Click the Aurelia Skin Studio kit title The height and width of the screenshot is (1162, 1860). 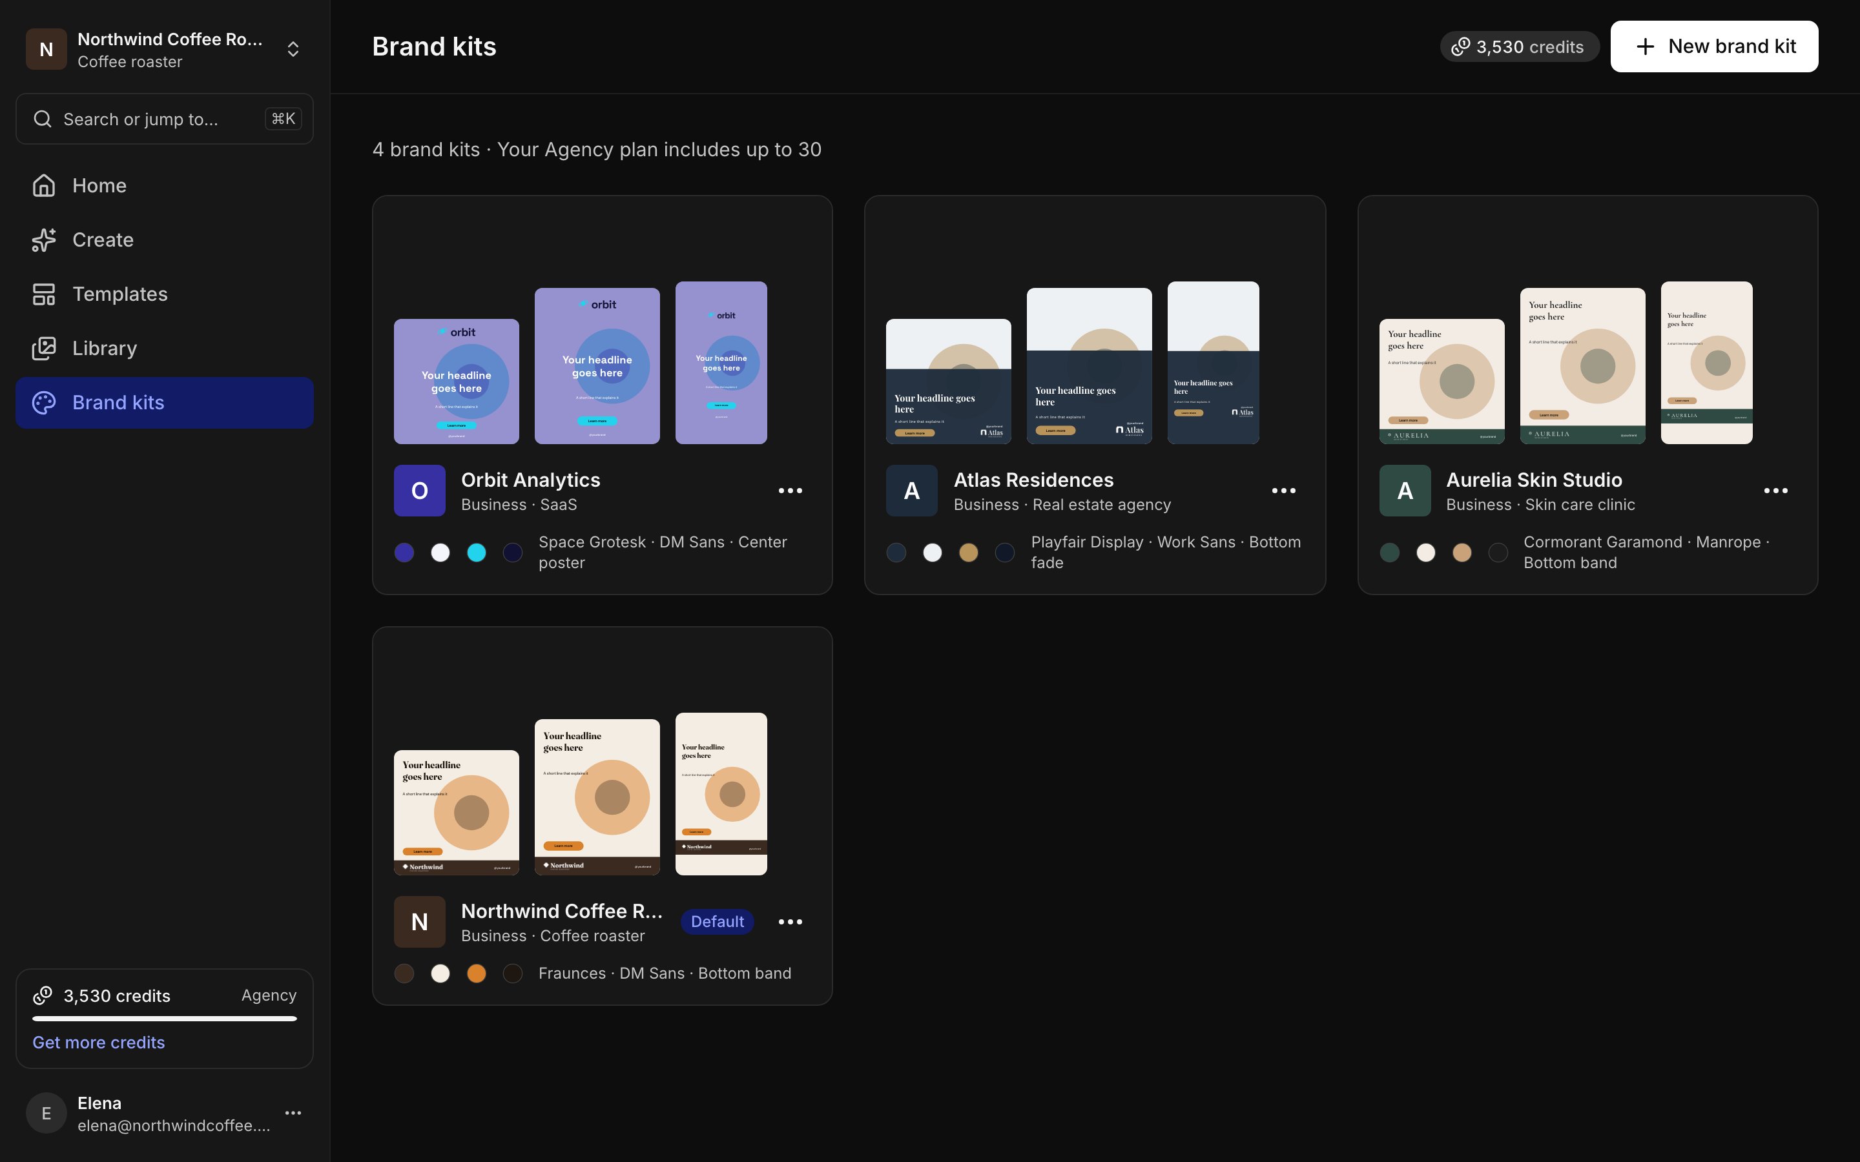[1534, 480]
